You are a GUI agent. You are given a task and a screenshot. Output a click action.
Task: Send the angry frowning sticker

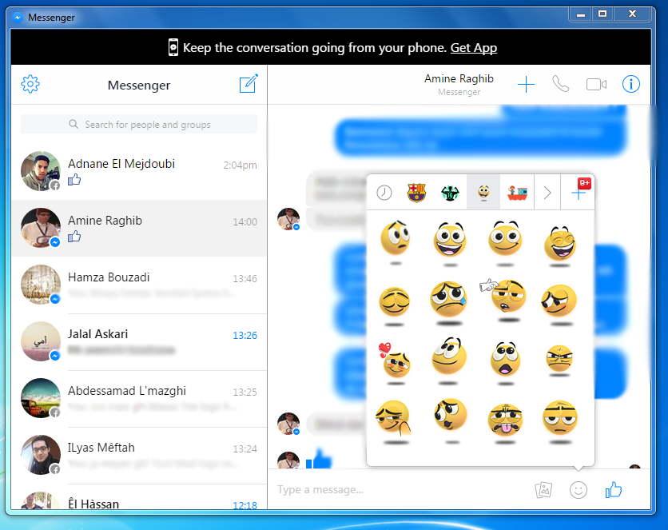click(x=559, y=360)
